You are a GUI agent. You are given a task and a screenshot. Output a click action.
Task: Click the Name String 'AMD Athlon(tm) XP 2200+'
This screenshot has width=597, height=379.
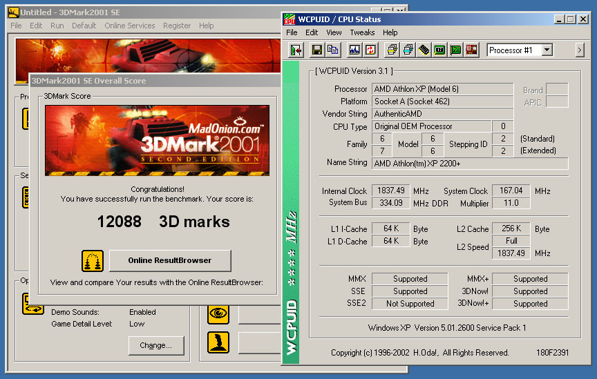click(x=470, y=164)
